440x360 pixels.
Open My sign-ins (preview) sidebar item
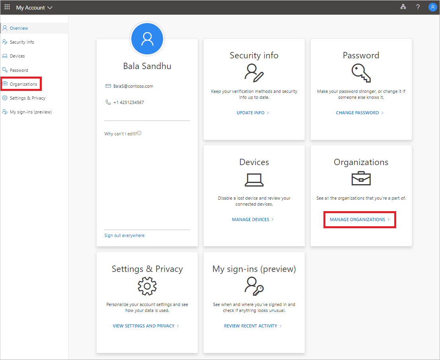click(x=31, y=112)
